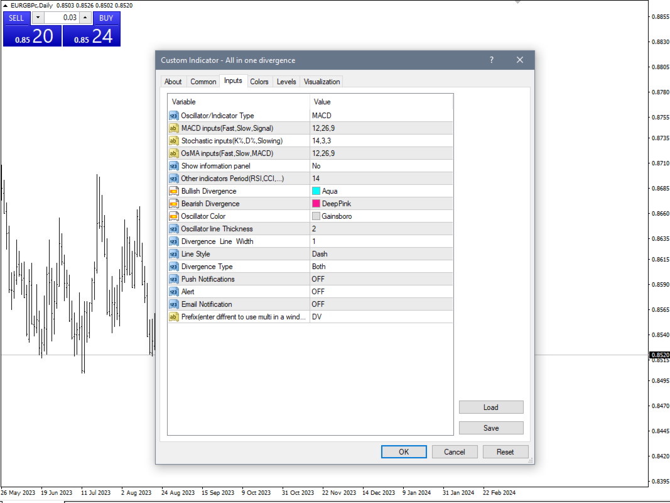Click the Stochastic inputs value 14,3,3

point(381,141)
